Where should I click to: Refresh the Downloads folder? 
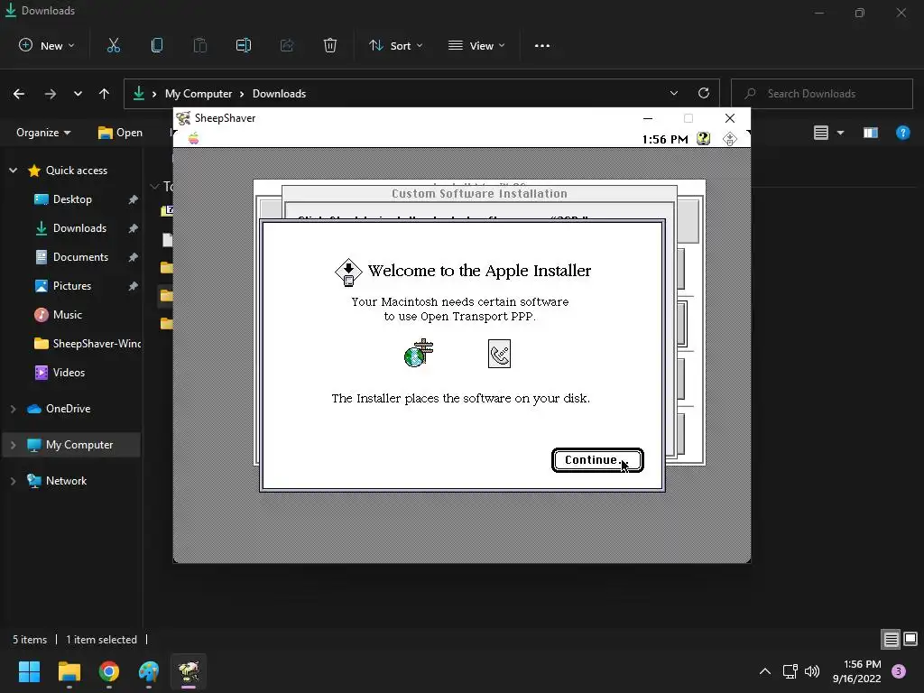click(x=704, y=93)
